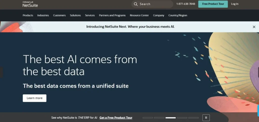Open the Log In link
This screenshot has height=122, width=259.
pos(234,4)
